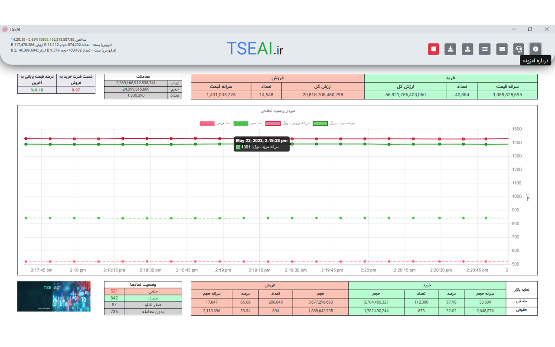555x347 pixels.
Task: Click the red stop recording button
Action: (x=434, y=49)
